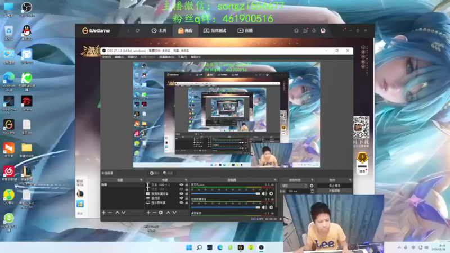Add a scene with plus icon
Viewport: 450px width, 253px height.
coord(104,213)
